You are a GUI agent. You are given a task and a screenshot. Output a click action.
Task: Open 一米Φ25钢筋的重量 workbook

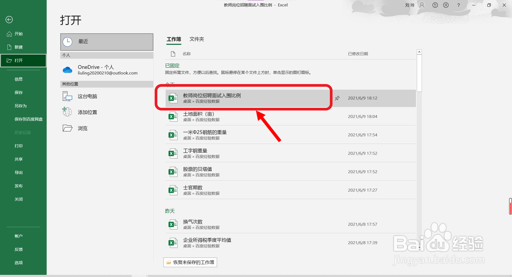291,135
